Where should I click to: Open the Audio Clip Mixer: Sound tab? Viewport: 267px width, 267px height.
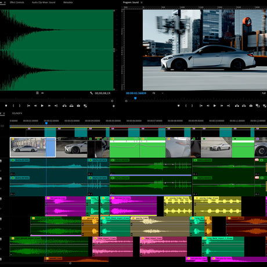click(44, 2)
